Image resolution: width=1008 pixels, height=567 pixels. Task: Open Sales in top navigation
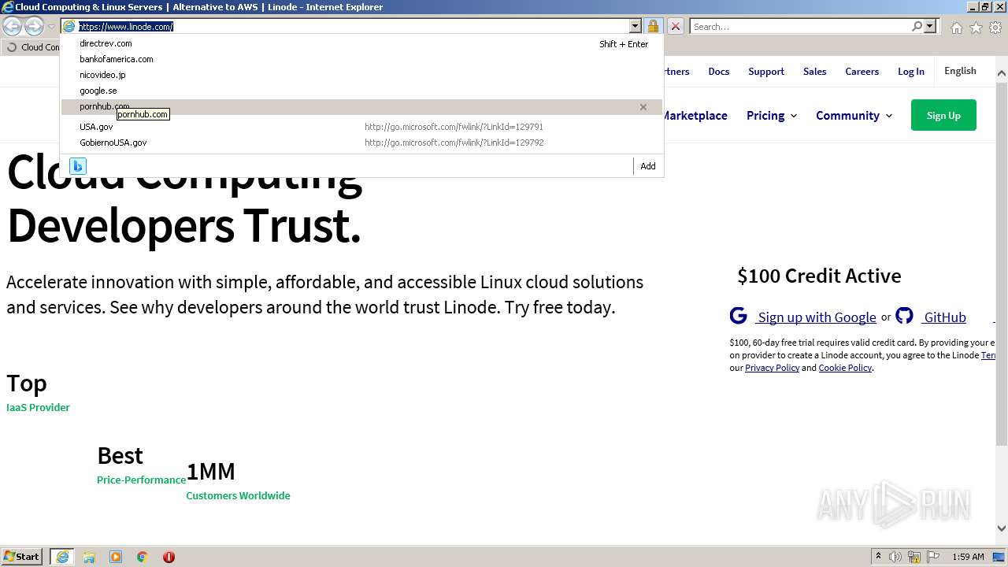pyautogui.click(x=814, y=72)
